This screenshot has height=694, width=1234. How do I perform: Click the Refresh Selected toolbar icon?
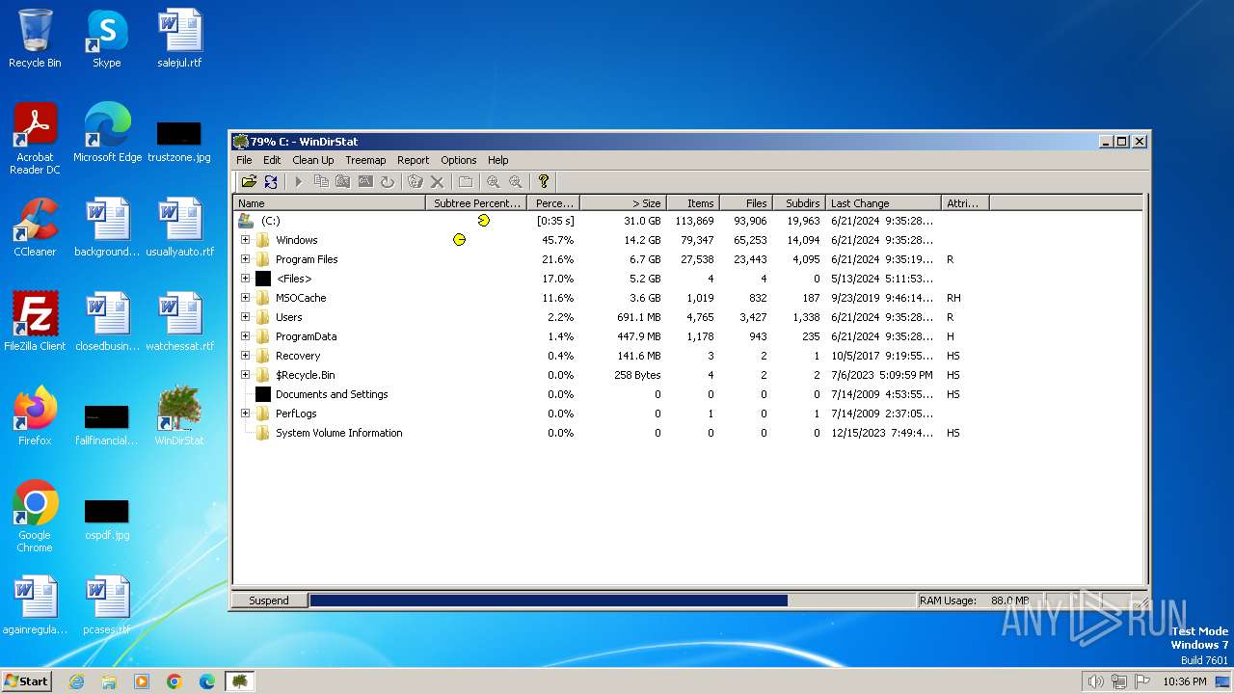[x=388, y=181]
